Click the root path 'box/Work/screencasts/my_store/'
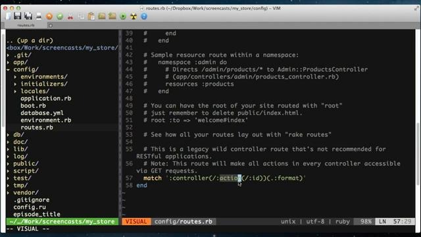This screenshot has width=421, height=237. click(x=62, y=48)
